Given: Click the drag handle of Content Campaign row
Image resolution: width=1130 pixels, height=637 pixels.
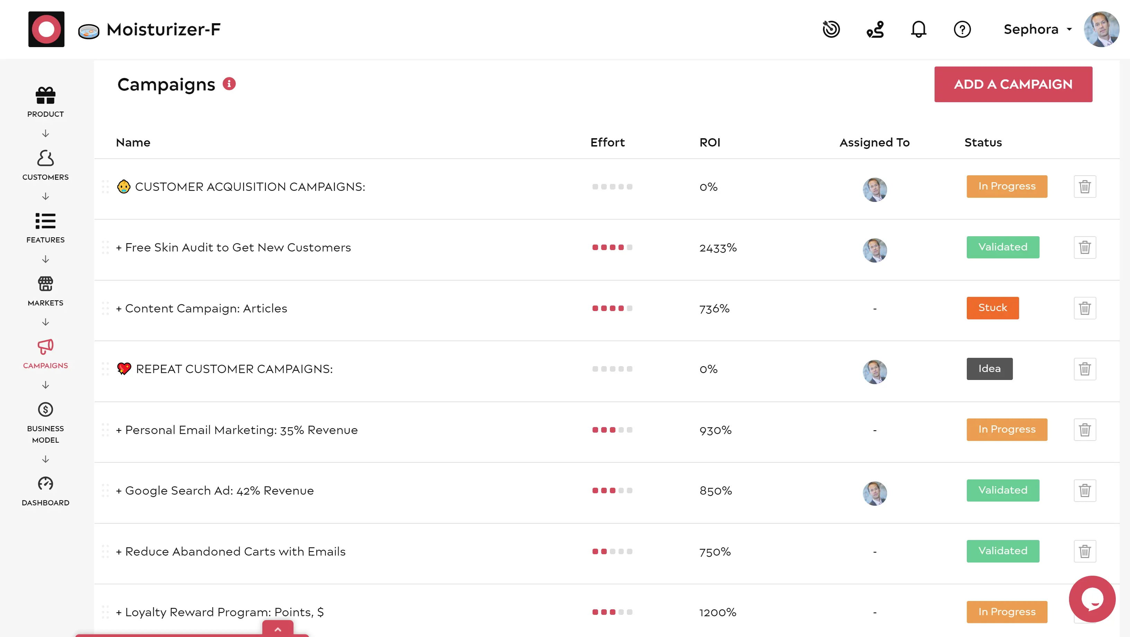Looking at the screenshot, I should tap(105, 308).
